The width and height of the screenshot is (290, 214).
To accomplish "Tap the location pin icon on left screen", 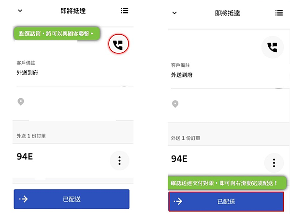I will click(21, 102).
